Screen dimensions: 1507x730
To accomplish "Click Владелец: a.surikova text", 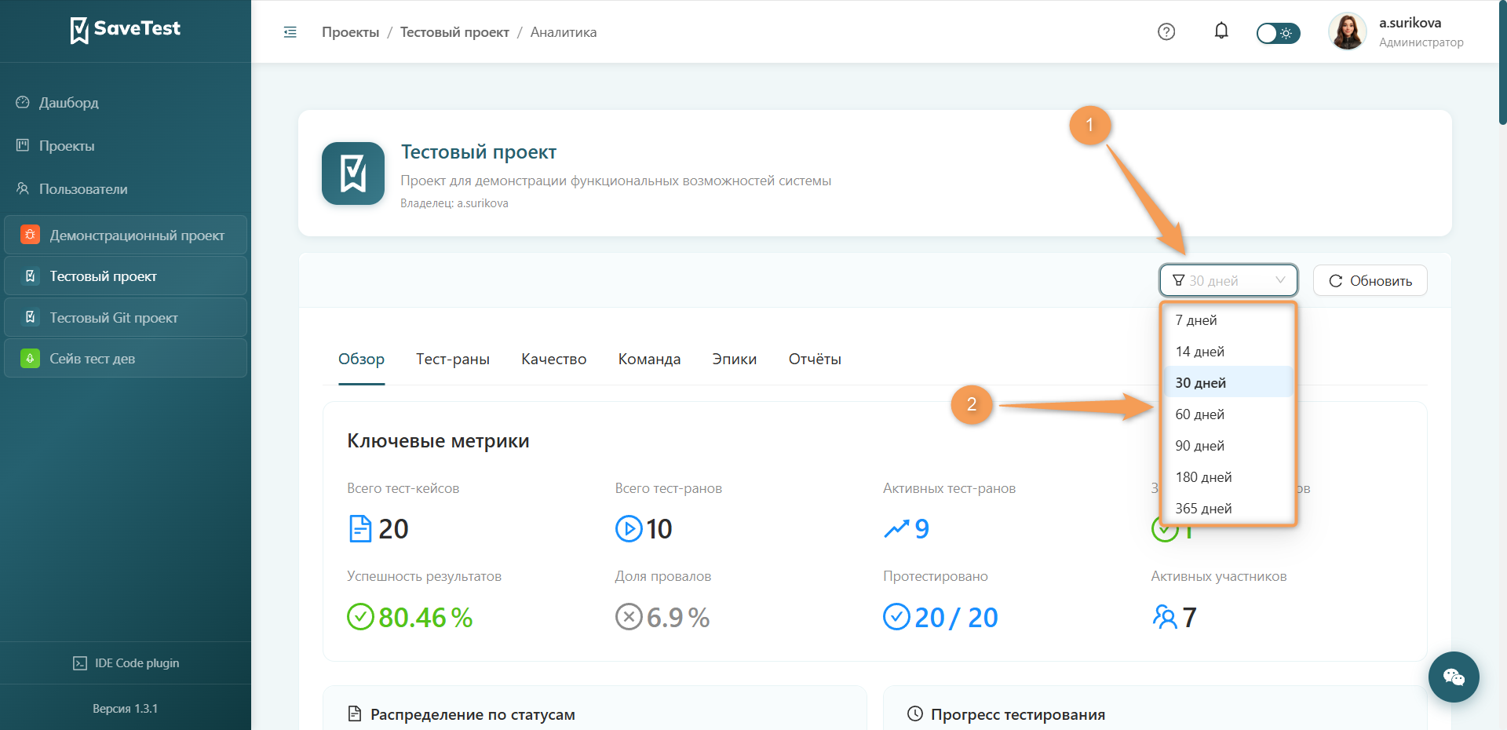I will [x=454, y=203].
